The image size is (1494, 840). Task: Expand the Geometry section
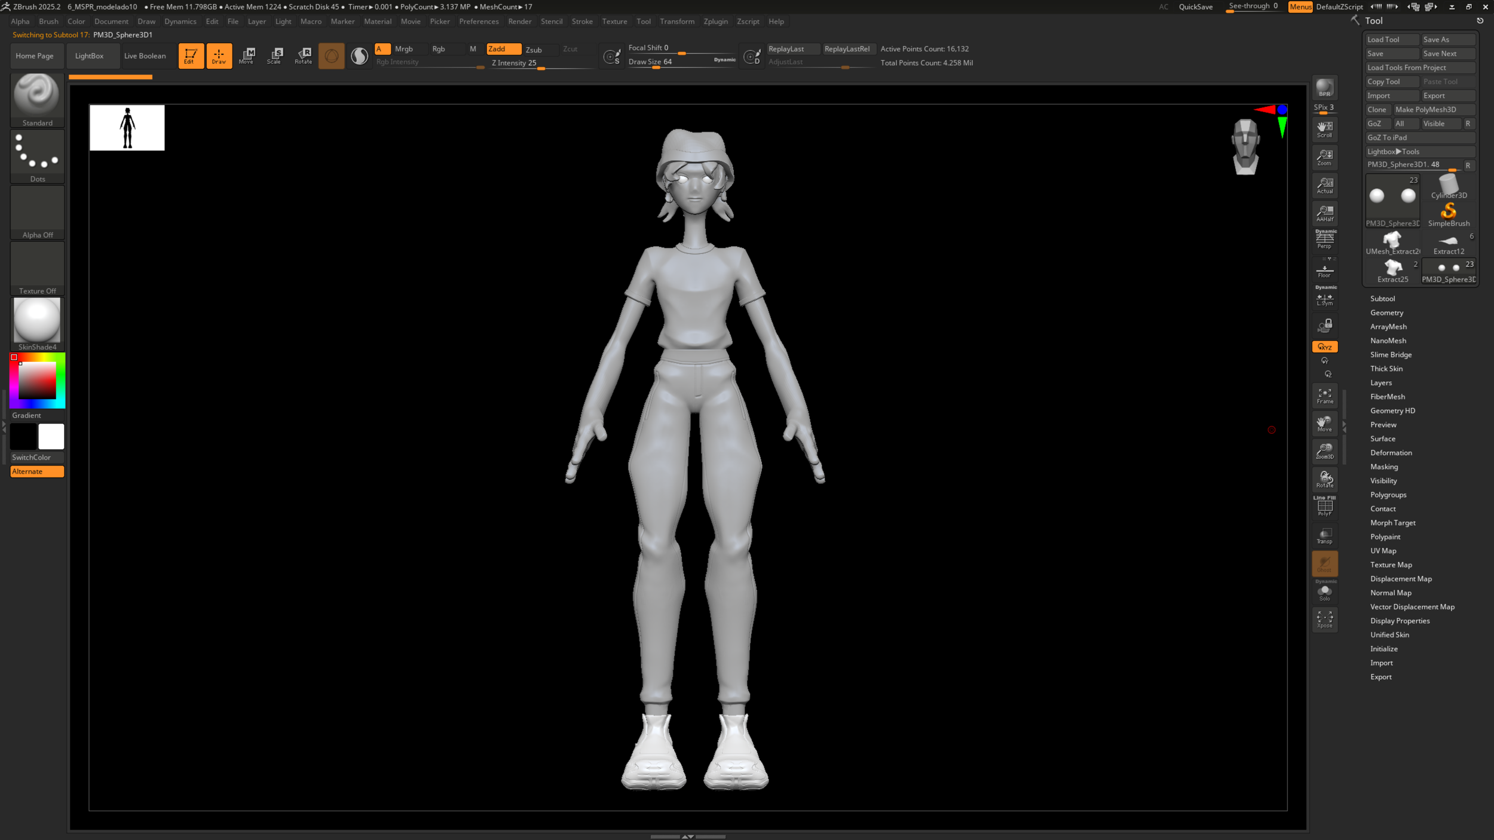tap(1386, 312)
